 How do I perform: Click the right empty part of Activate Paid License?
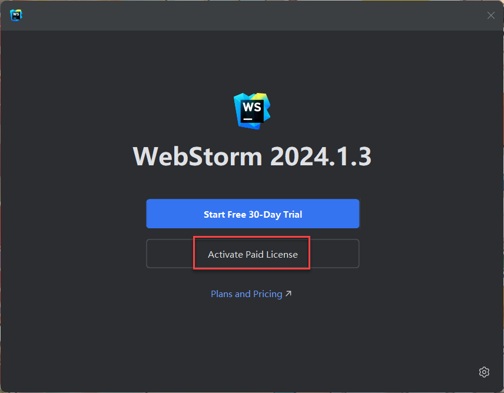(334, 254)
